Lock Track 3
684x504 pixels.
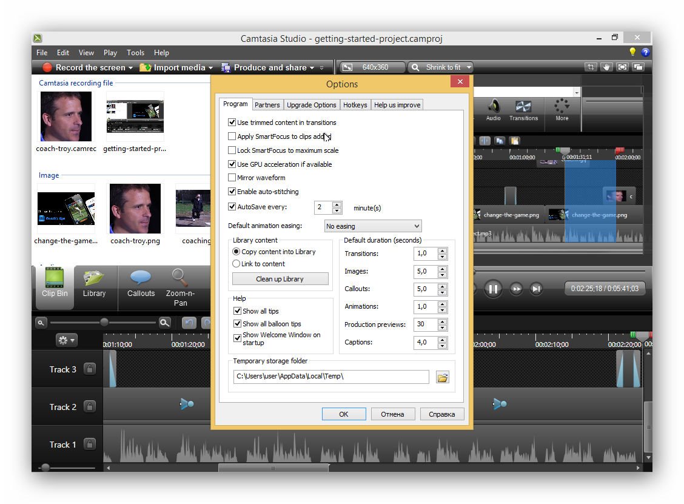[89, 369]
